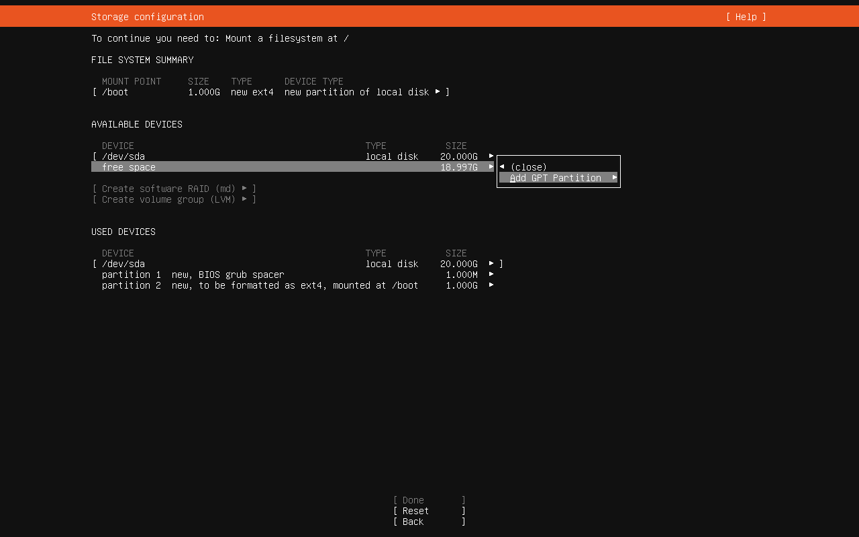
Task: Open partition 2 mounted at /boot
Action: pyautogui.click(x=260, y=285)
